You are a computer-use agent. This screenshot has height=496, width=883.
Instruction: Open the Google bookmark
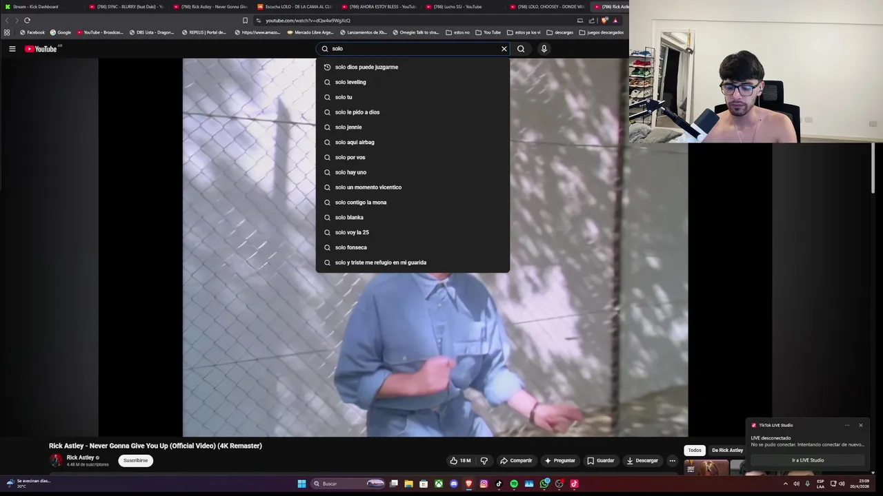pyautogui.click(x=60, y=32)
